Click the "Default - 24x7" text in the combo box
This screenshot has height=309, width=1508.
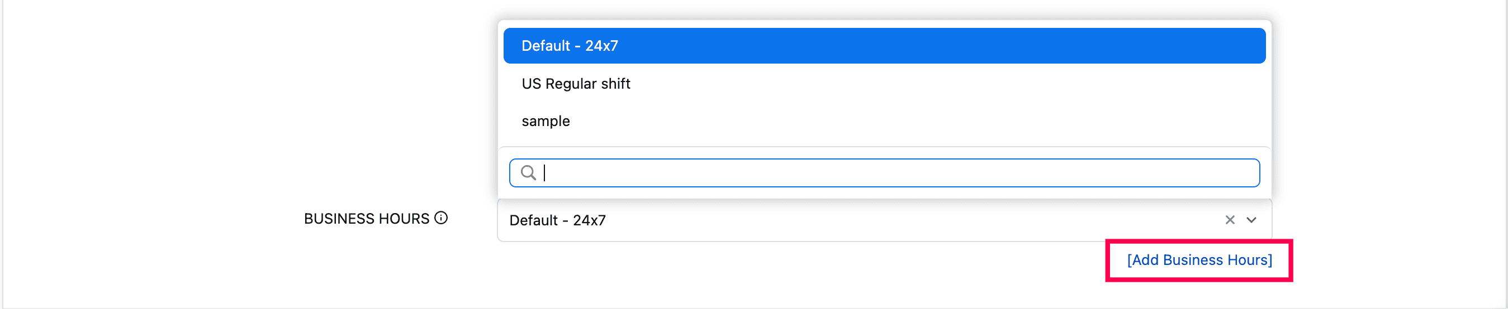pos(557,220)
